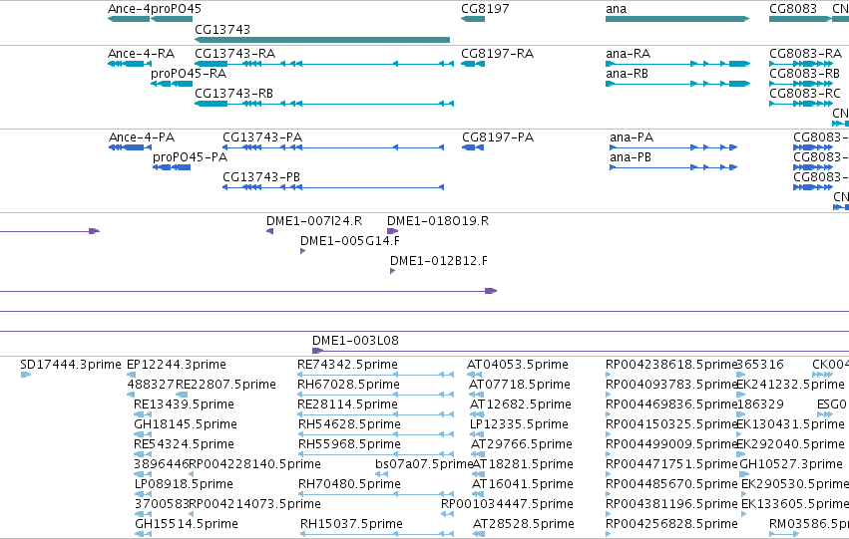Click the AT12682.5prime EST label

point(521,404)
